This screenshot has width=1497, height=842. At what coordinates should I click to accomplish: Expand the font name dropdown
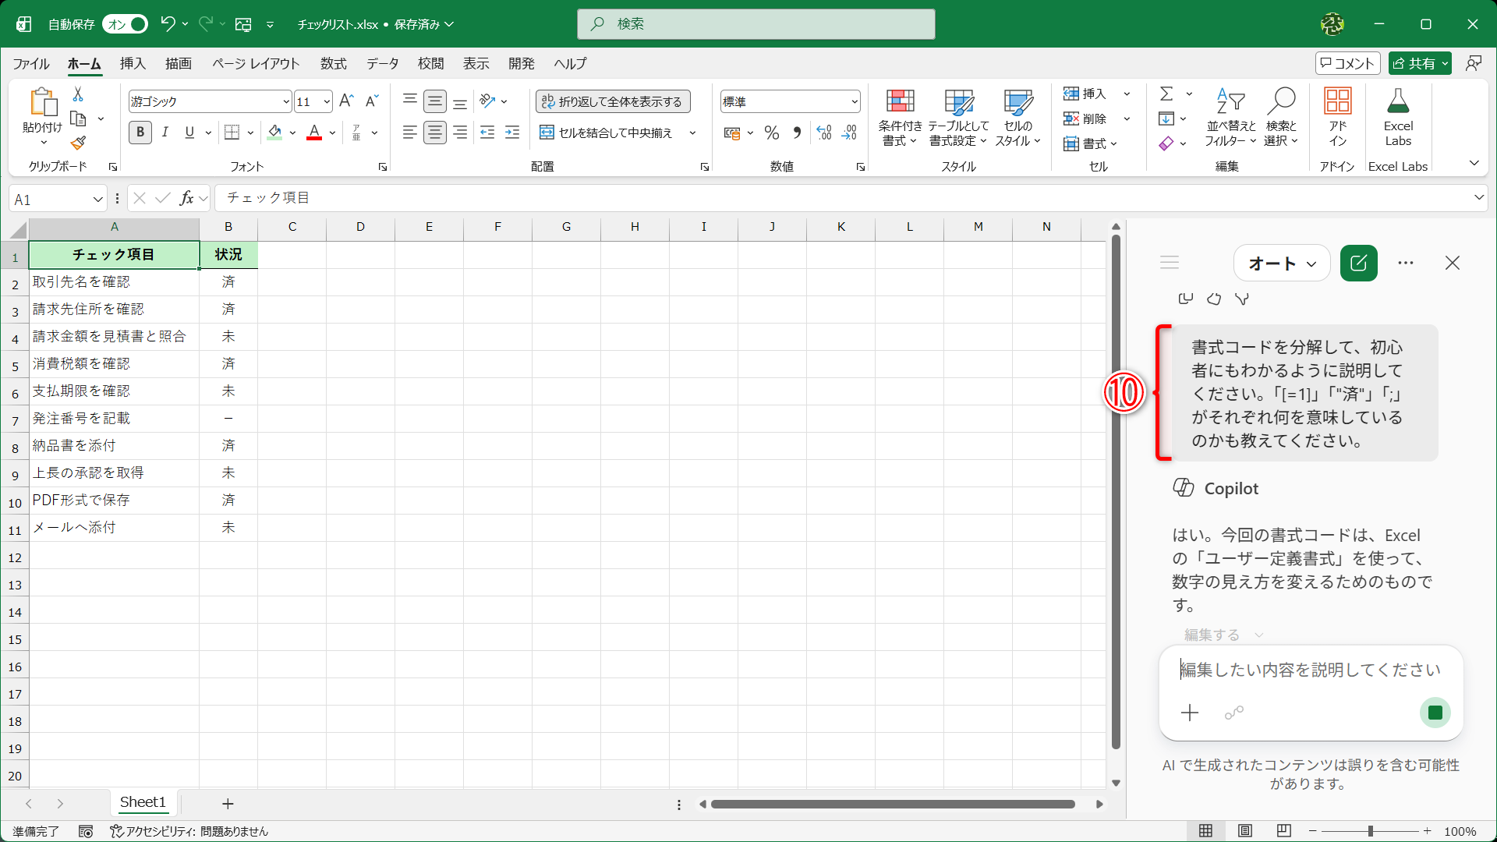(285, 101)
